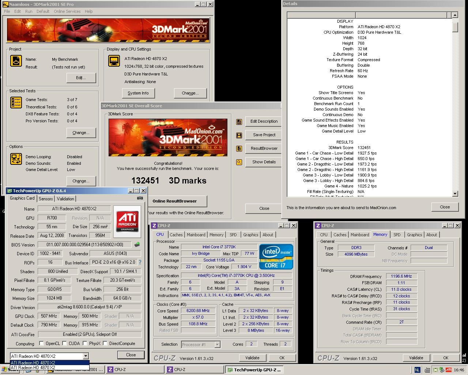
Task: Click the "132451 3D marks" score text
Action: [x=169, y=181]
